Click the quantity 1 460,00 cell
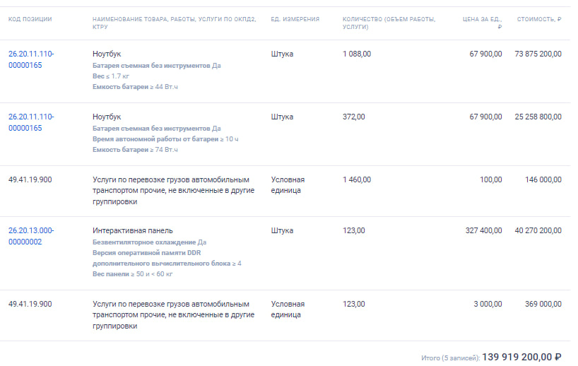The image size is (578, 366). tap(357, 180)
